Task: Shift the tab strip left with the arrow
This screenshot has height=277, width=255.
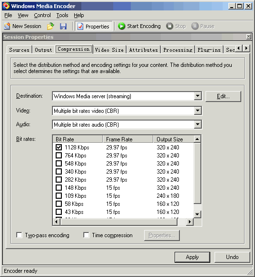Action: [x=239, y=48]
